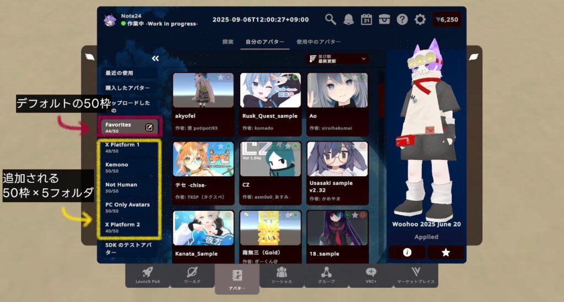
Task: Click the avatar info button
Action: 407,253
